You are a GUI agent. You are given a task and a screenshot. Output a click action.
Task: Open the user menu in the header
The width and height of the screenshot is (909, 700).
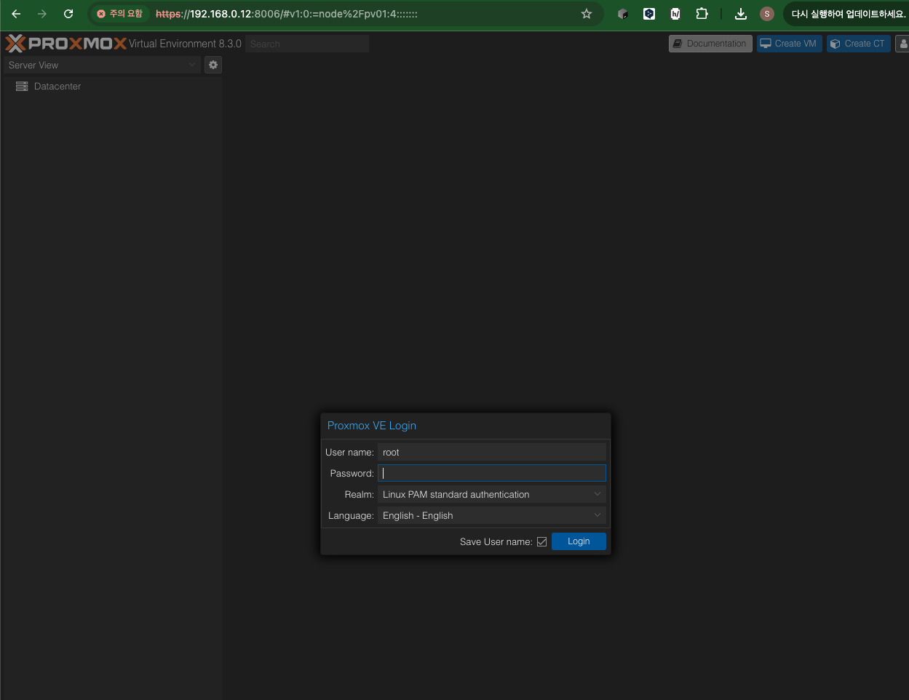coord(902,44)
